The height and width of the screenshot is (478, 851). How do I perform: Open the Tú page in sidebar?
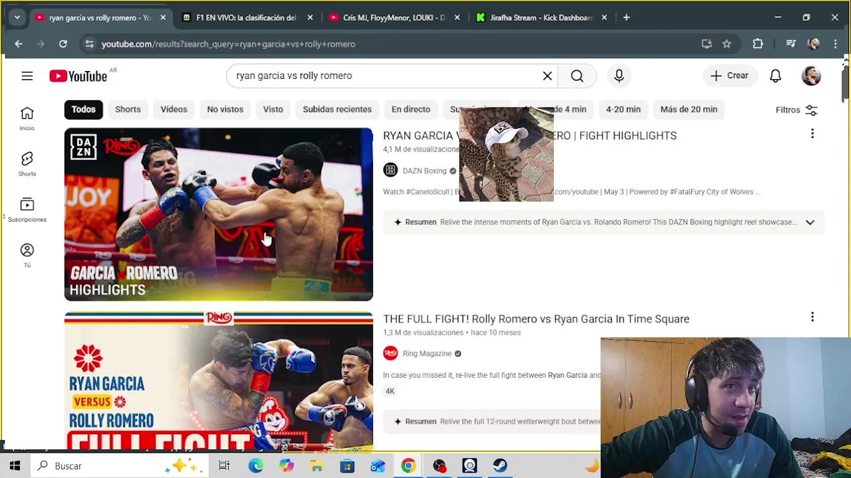(x=27, y=256)
